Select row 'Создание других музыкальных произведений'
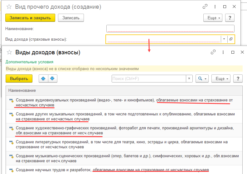 (x=124, y=116)
